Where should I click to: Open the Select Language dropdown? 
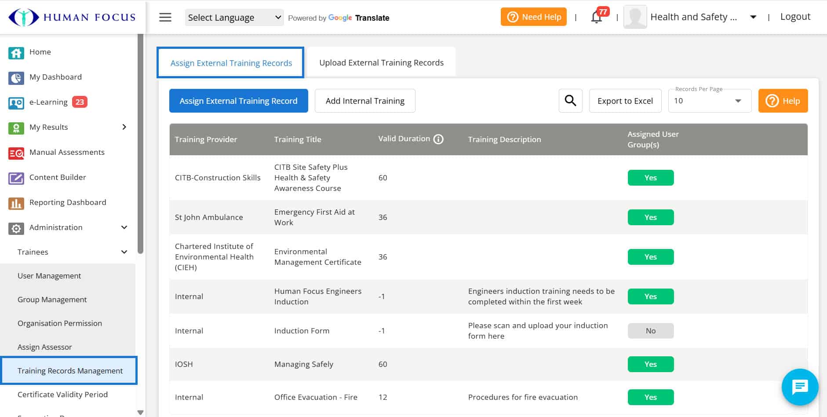[x=234, y=17]
